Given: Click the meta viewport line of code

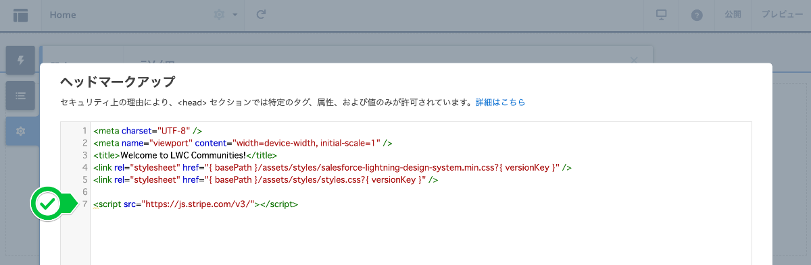Looking at the screenshot, I should [243, 143].
